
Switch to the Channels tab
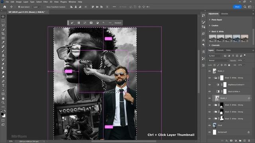coord(220,50)
